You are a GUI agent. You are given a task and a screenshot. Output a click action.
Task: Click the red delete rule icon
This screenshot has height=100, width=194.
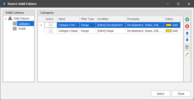(x=187, y=26)
